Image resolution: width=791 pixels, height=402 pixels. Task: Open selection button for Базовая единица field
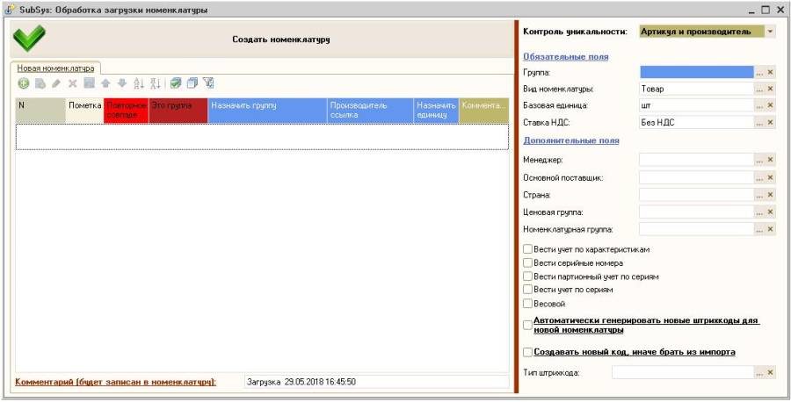(759, 105)
